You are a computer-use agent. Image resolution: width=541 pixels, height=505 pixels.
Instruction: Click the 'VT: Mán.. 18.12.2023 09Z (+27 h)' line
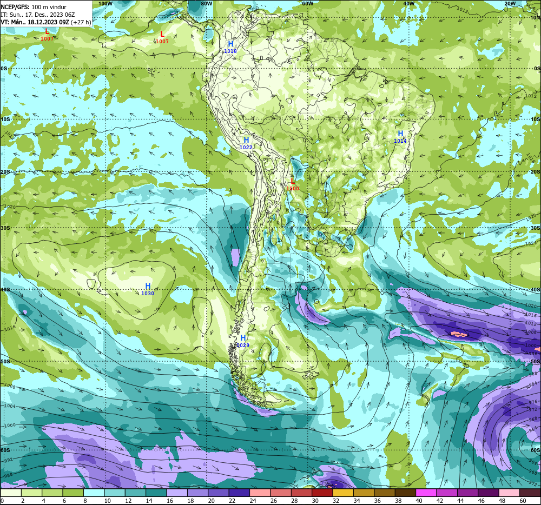tap(46, 22)
